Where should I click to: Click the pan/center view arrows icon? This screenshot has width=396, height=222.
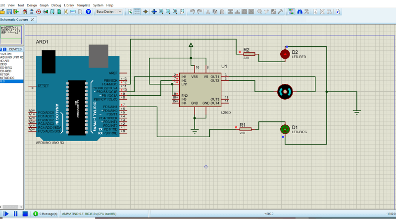(x=154, y=11)
